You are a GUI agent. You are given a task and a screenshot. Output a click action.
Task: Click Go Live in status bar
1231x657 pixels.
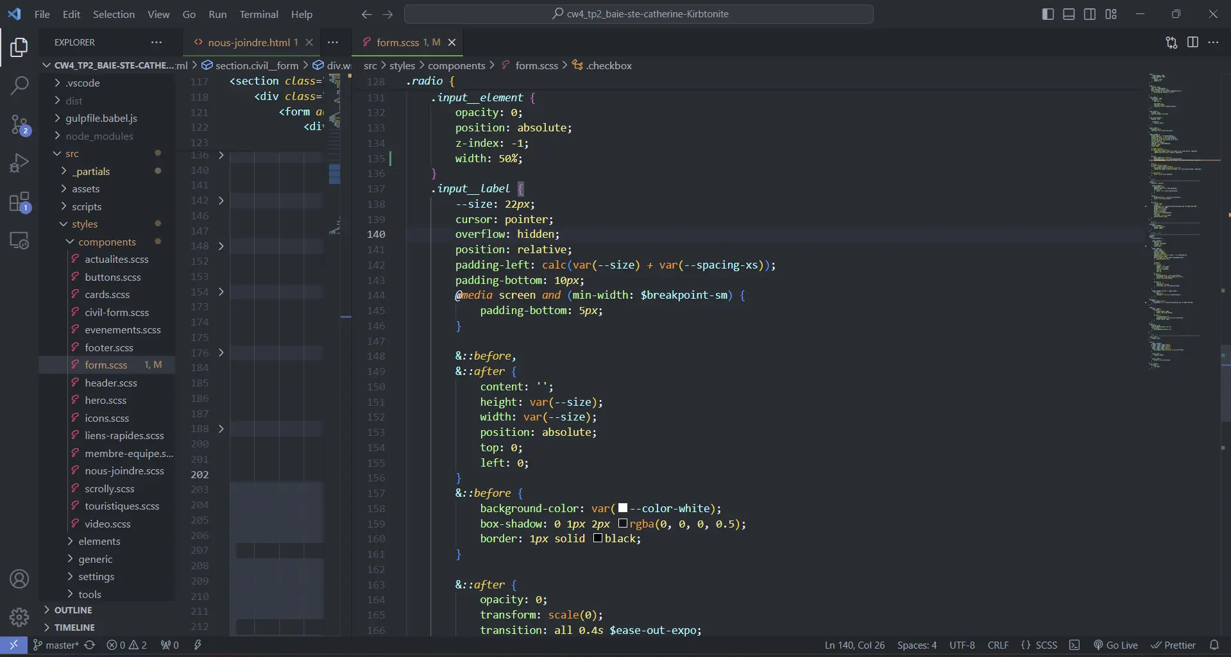tap(1116, 645)
